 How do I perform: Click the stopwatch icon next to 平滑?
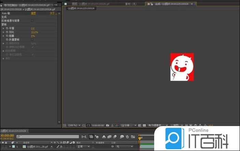point(7,28)
